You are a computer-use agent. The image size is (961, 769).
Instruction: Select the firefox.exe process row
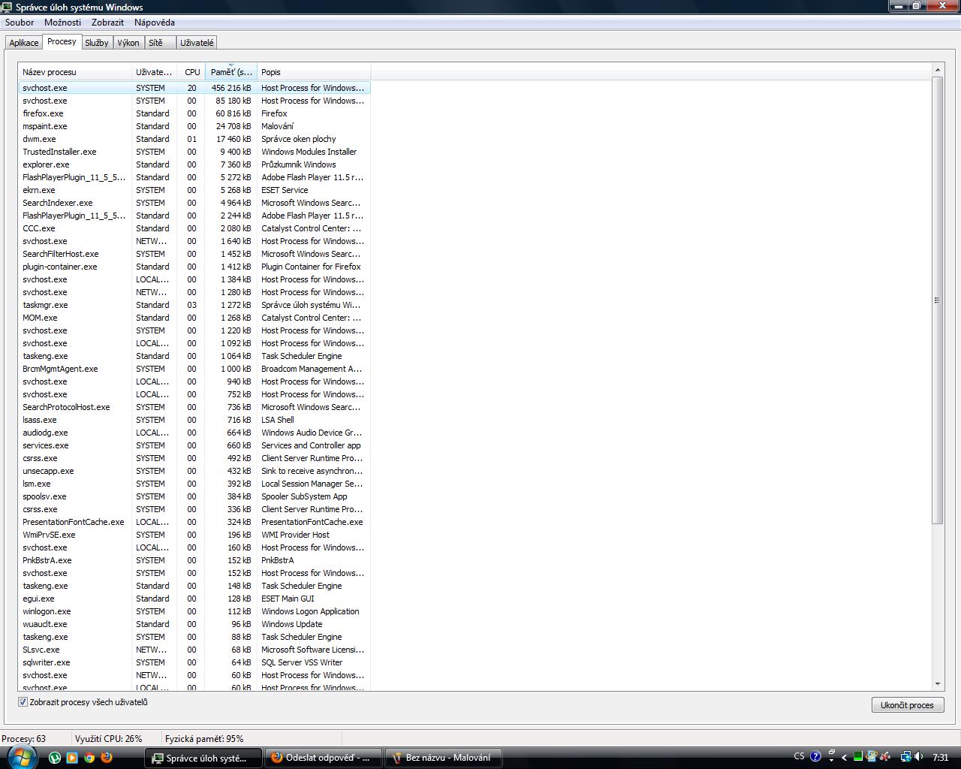(x=194, y=113)
